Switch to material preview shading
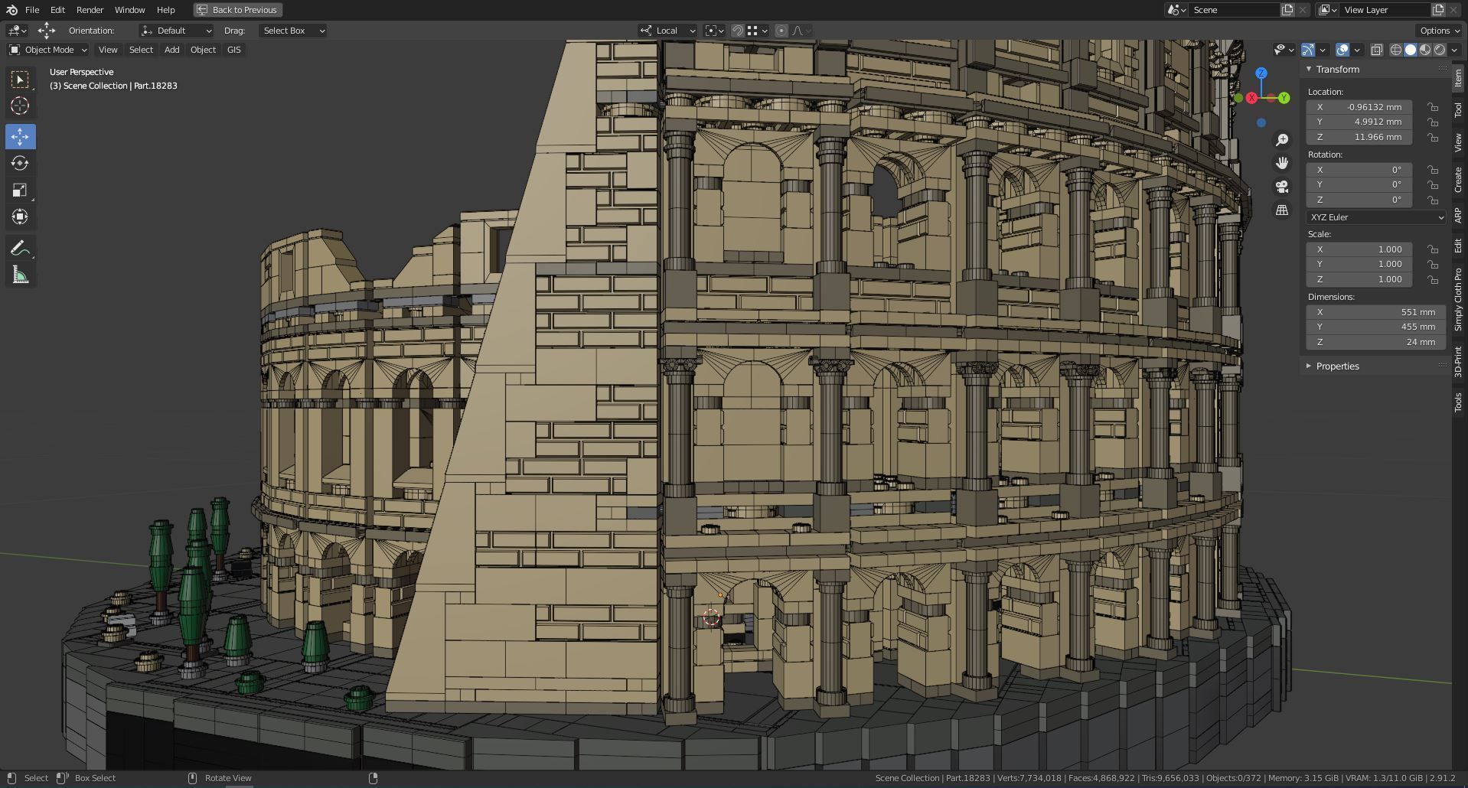Image resolution: width=1468 pixels, height=788 pixels. pyautogui.click(x=1425, y=50)
